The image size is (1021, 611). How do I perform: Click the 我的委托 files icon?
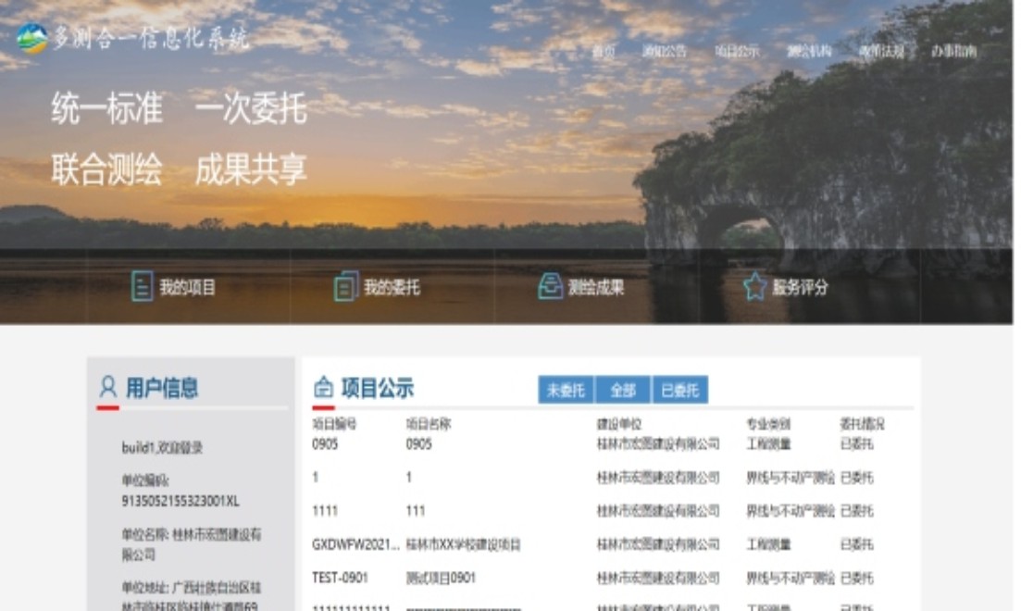pyautogui.click(x=346, y=287)
